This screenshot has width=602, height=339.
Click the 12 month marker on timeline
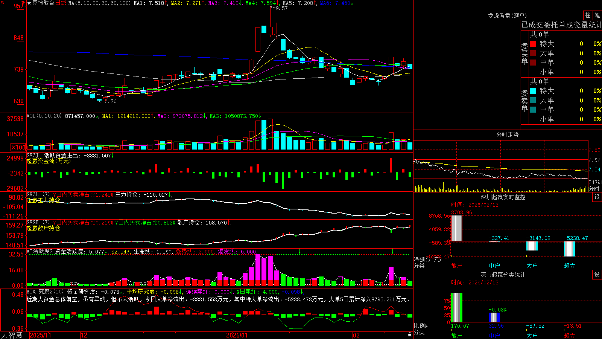pyautogui.click(x=84, y=335)
